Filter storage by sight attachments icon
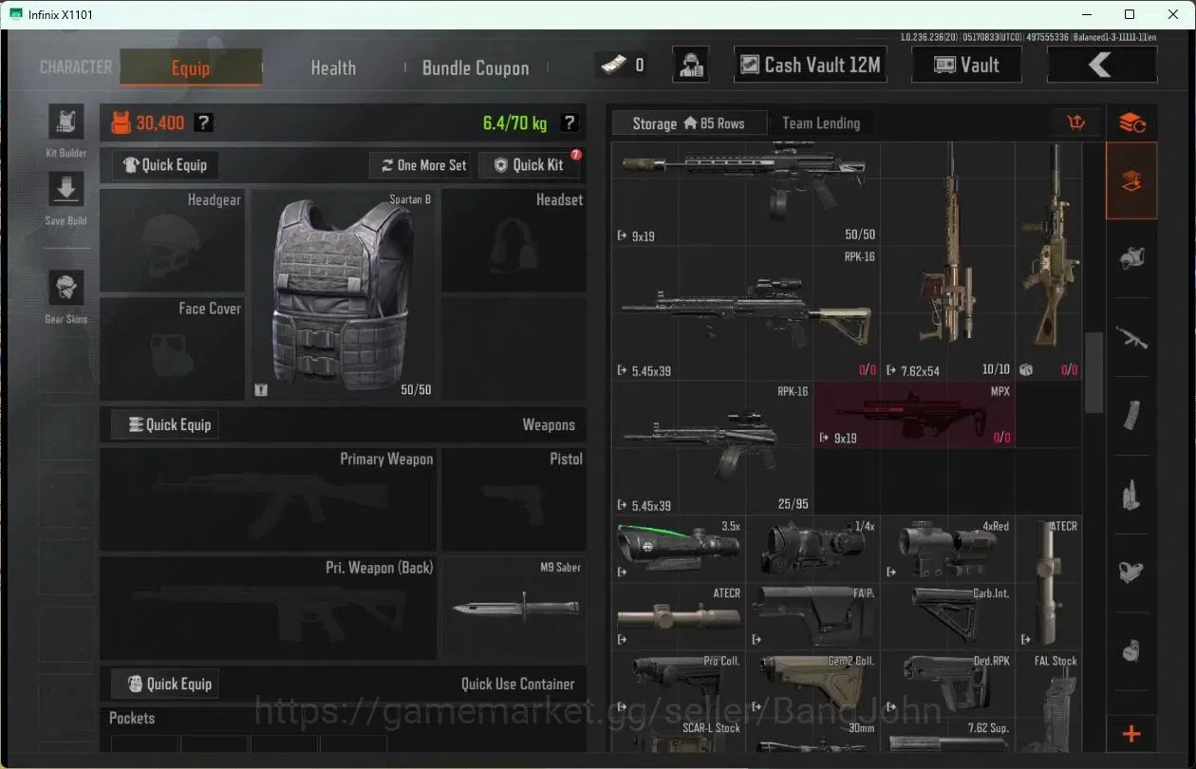This screenshot has height=769, width=1196. pyautogui.click(x=1131, y=573)
